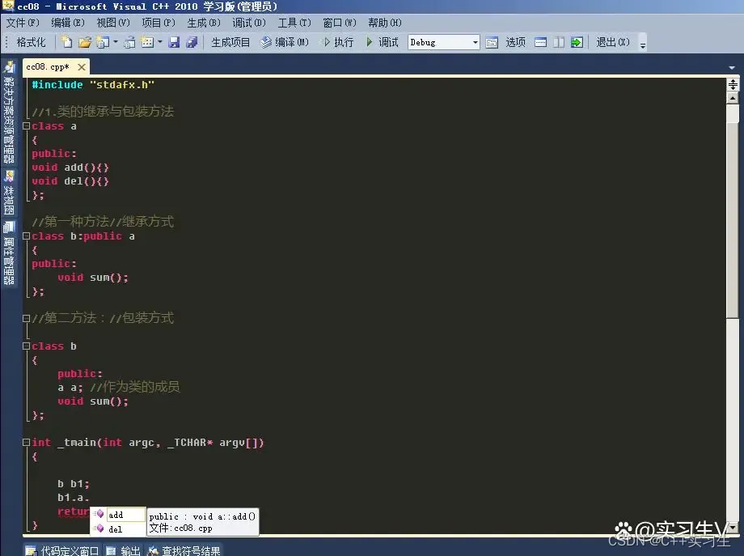Click the green arrow window icon
744x556 pixels.
click(x=577, y=42)
